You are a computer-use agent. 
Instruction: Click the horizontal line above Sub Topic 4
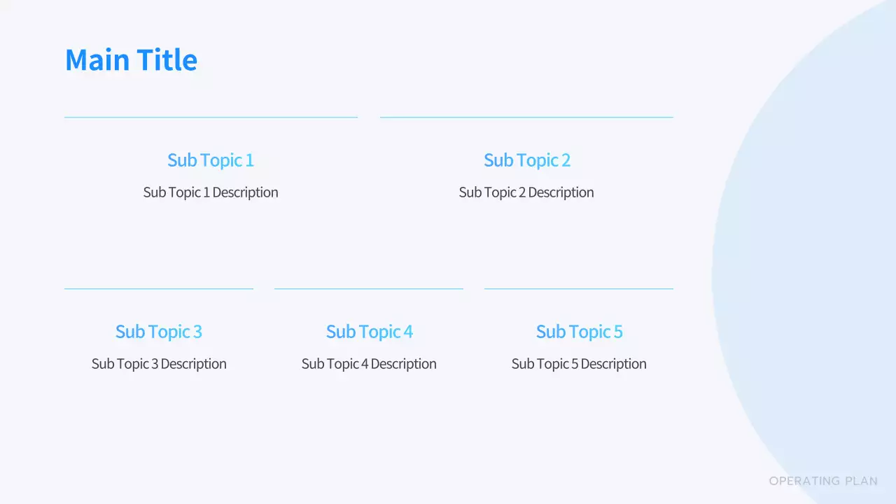(x=369, y=288)
